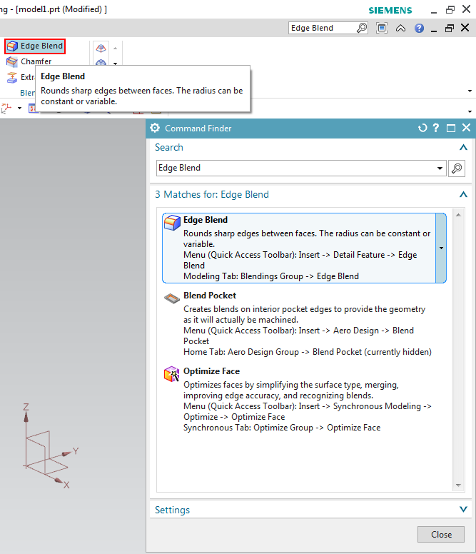The height and width of the screenshot is (554, 476).
Task: Open help for Command Finder dialog
Action: click(x=436, y=128)
